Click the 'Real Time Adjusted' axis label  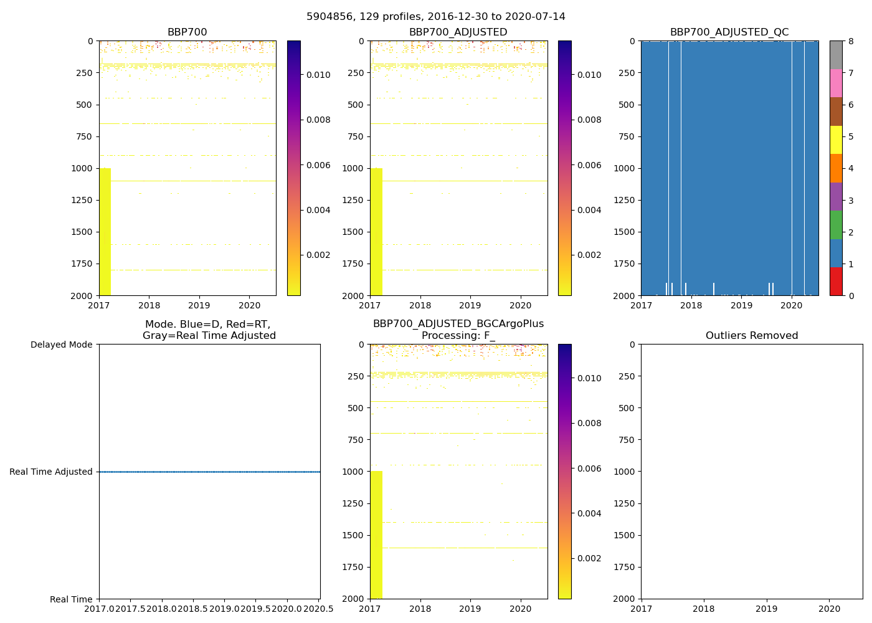50,472
